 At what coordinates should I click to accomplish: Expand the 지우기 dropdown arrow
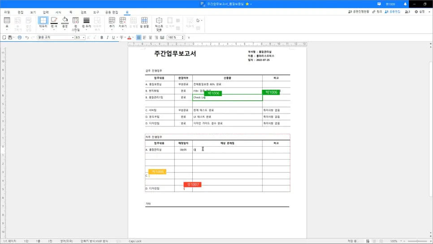click(x=123, y=29)
